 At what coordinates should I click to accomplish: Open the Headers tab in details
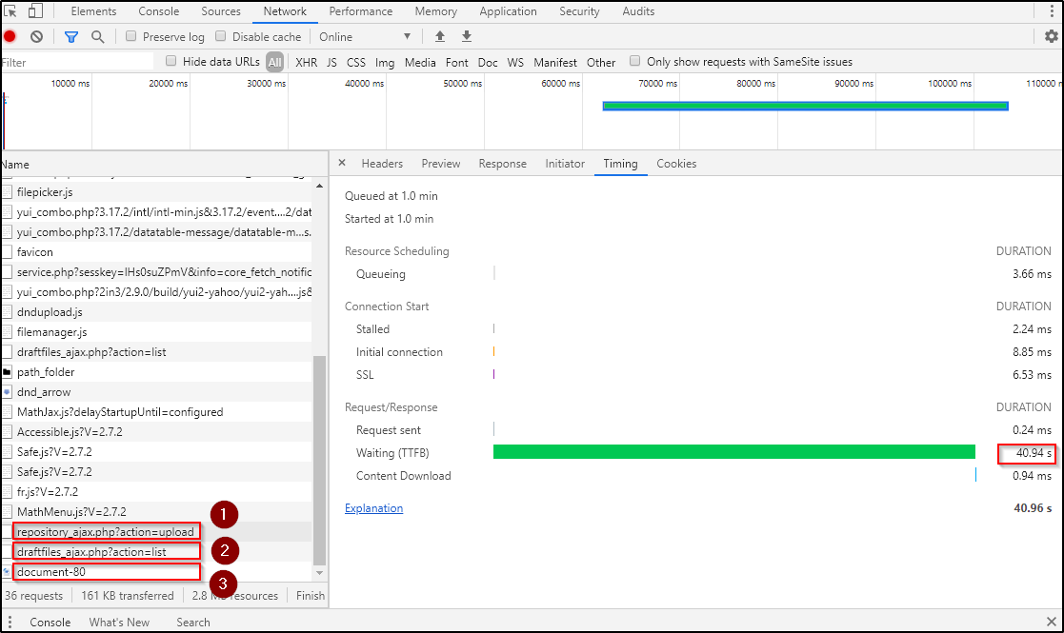tap(382, 164)
